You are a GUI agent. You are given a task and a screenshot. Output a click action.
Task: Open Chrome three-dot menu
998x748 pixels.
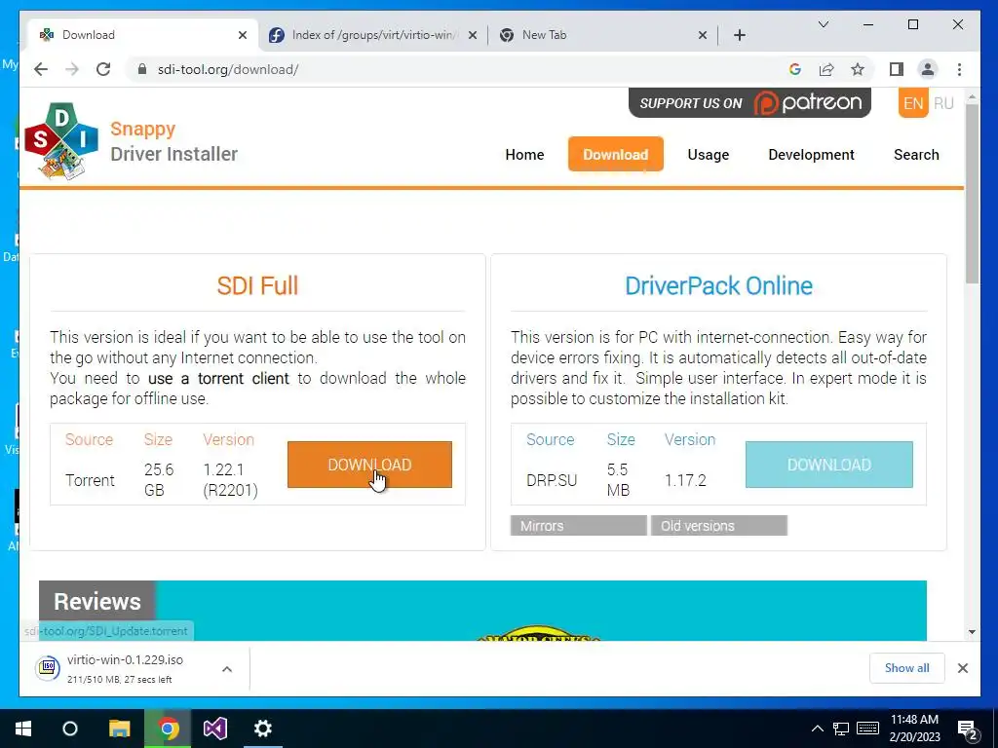(x=959, y=69)
